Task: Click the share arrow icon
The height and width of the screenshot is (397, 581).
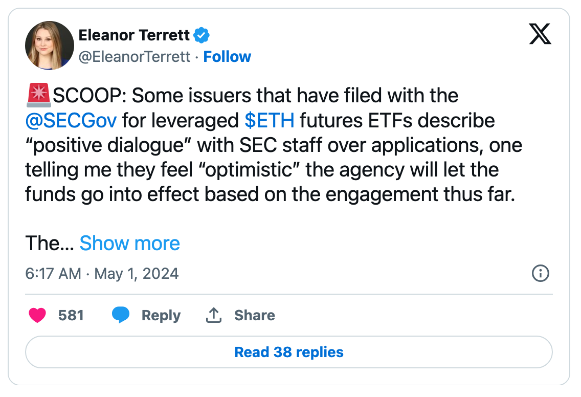Action: (x=213, y=315)
